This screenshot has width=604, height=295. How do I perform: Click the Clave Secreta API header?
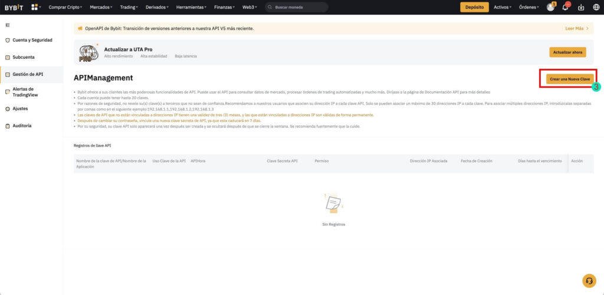point(283,161)
